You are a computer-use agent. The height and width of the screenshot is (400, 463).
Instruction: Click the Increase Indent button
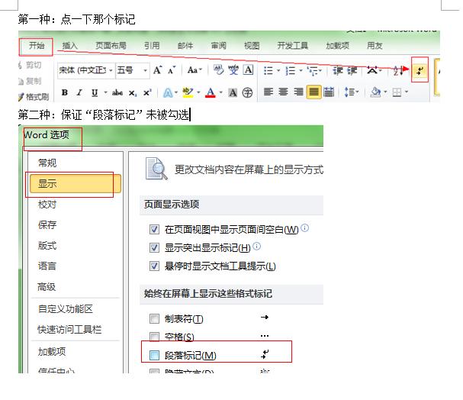point(352,70)
